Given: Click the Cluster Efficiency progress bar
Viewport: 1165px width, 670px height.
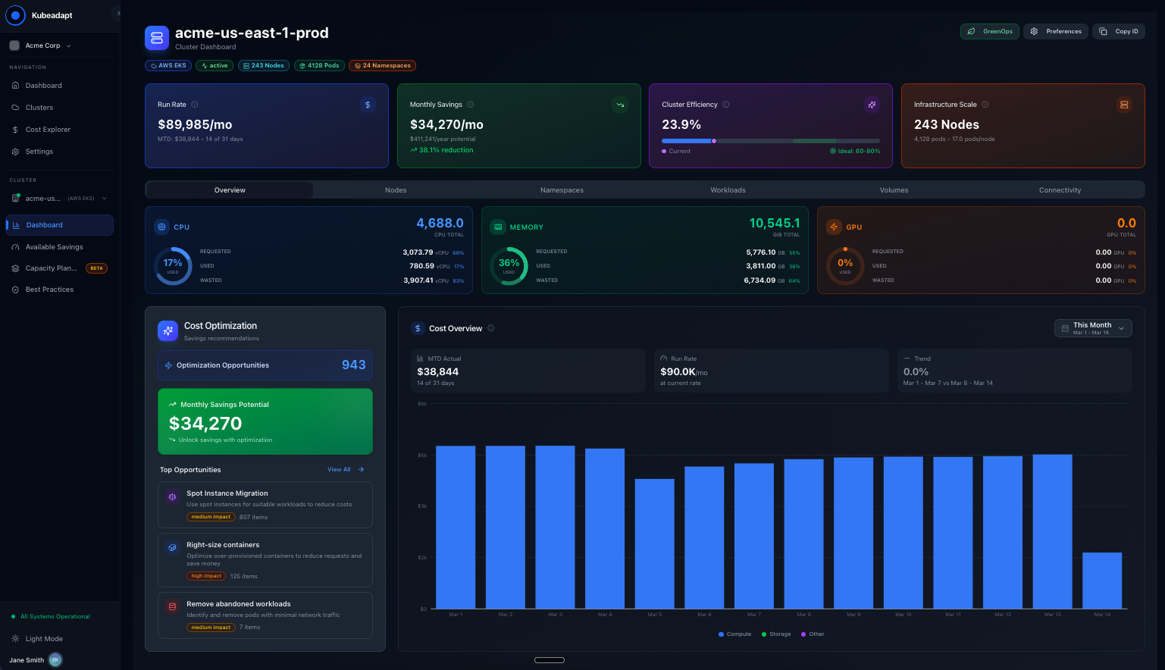Looking at the screenshot, I should point(770,141).
